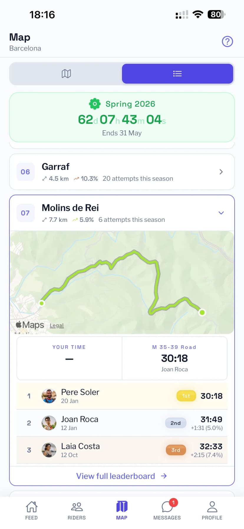Viewport: 244px width, 529px height.
Task: Tap the route end marker on map
Action: click(x=202, y=312)
